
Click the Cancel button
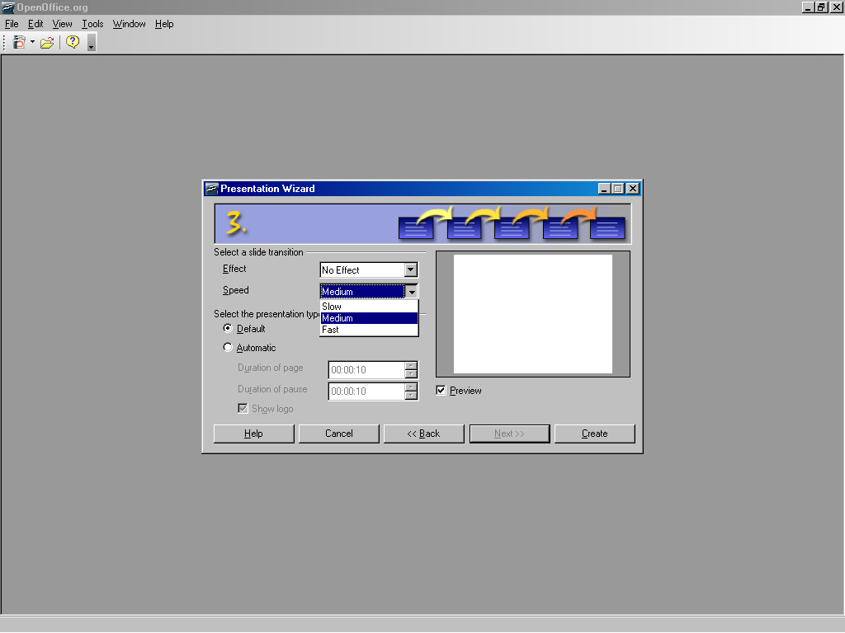[338, 434]
